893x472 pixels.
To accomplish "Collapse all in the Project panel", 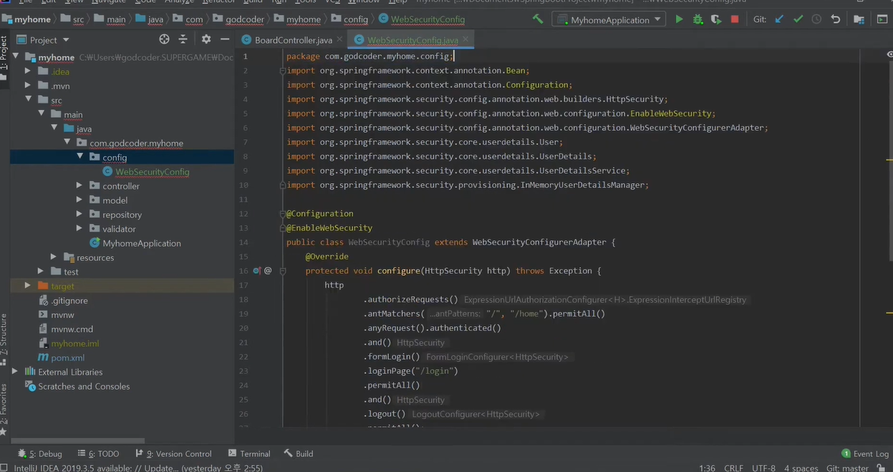I will (x=183, y=39).
